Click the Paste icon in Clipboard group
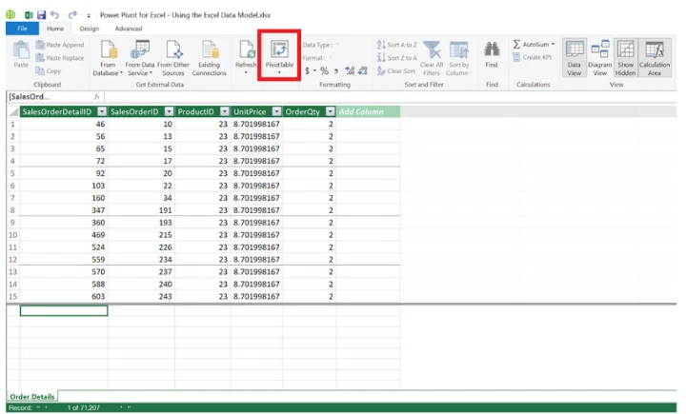Image resolution: width=686 pixels, height=414 pixels. 21,50
